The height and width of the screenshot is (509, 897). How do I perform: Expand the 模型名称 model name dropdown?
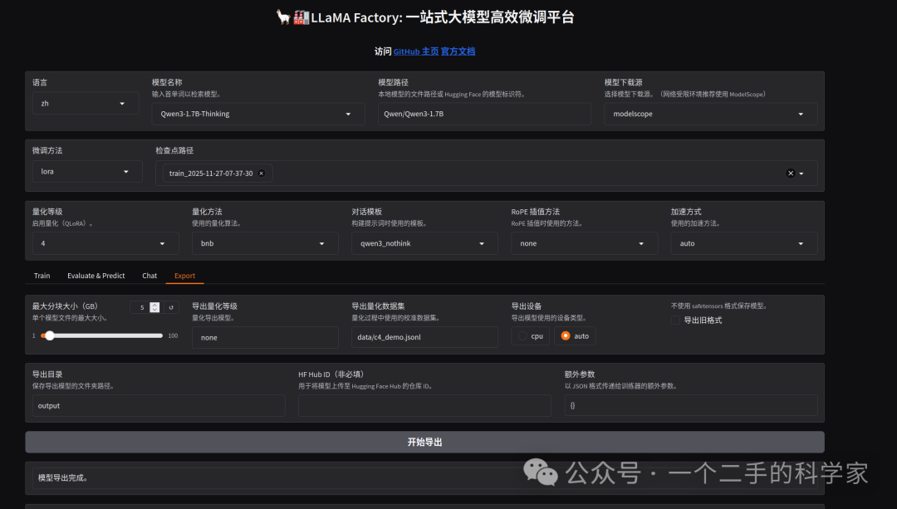coord(258,114)
